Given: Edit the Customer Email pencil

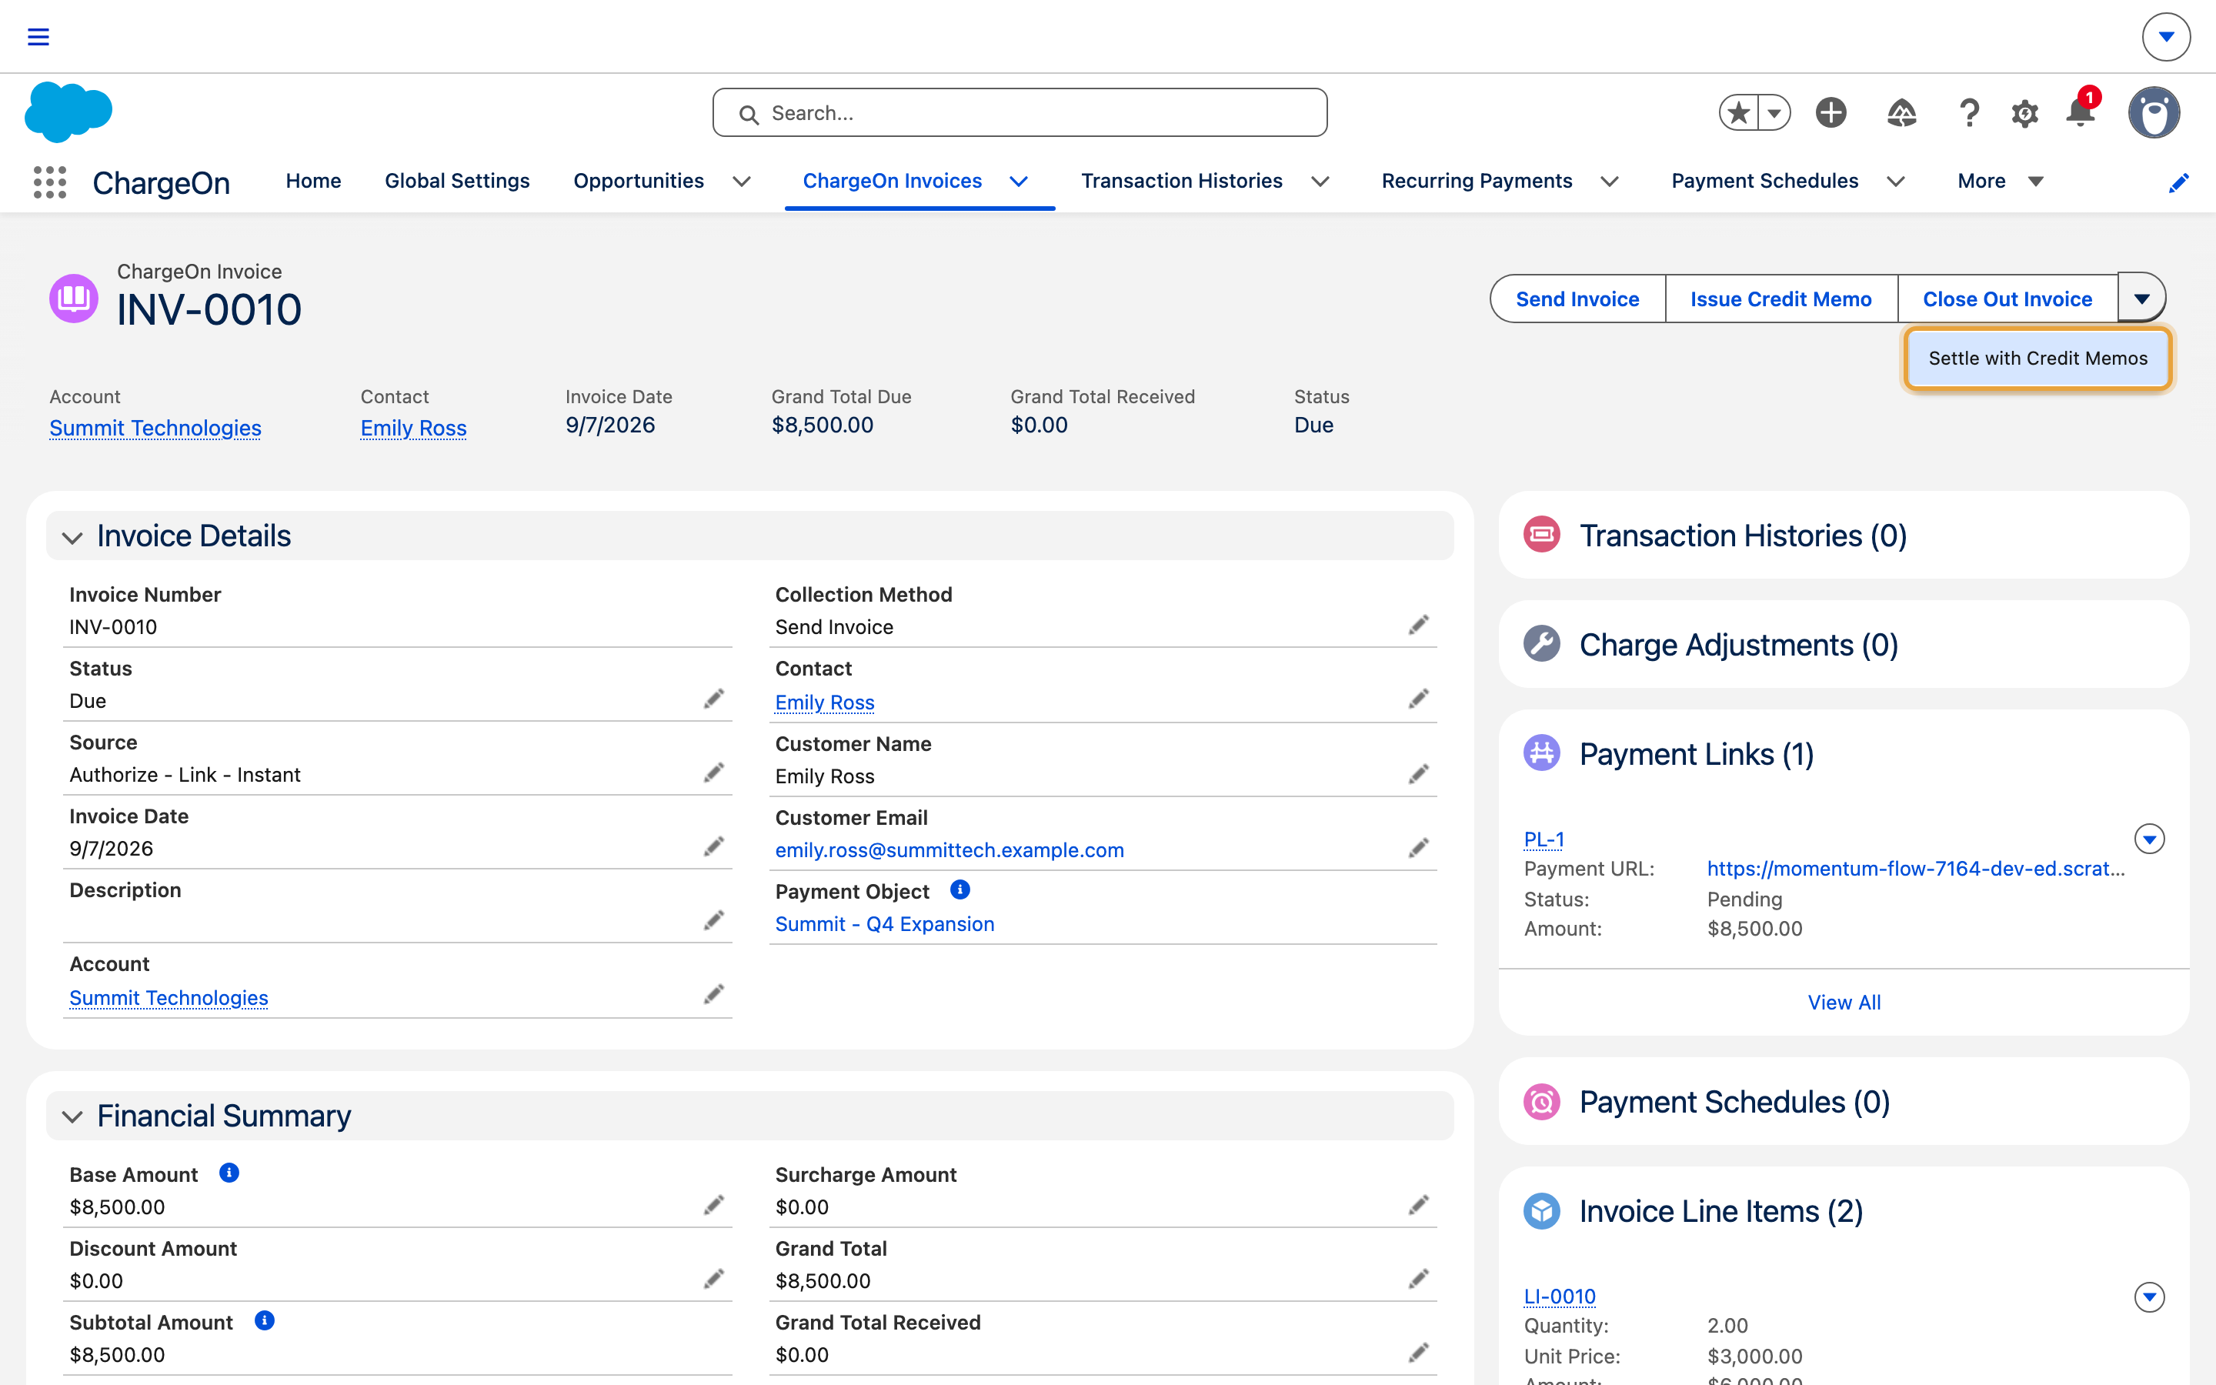Looking at the screenshot, I should (1420, 848).
